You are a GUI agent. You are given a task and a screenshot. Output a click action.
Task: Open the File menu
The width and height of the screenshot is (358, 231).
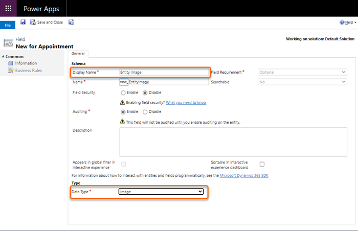8,25
